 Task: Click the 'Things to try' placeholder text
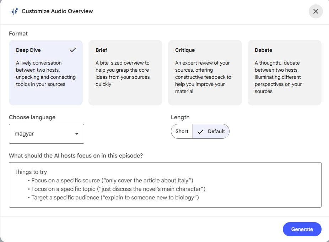click(31, 172)
